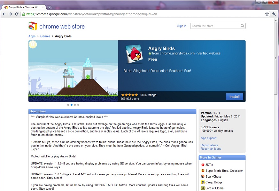Click the address bar URL
Image resolution: width=279 pixels, height=191 pixels.
pyautogui.click(x=92, y=14)
